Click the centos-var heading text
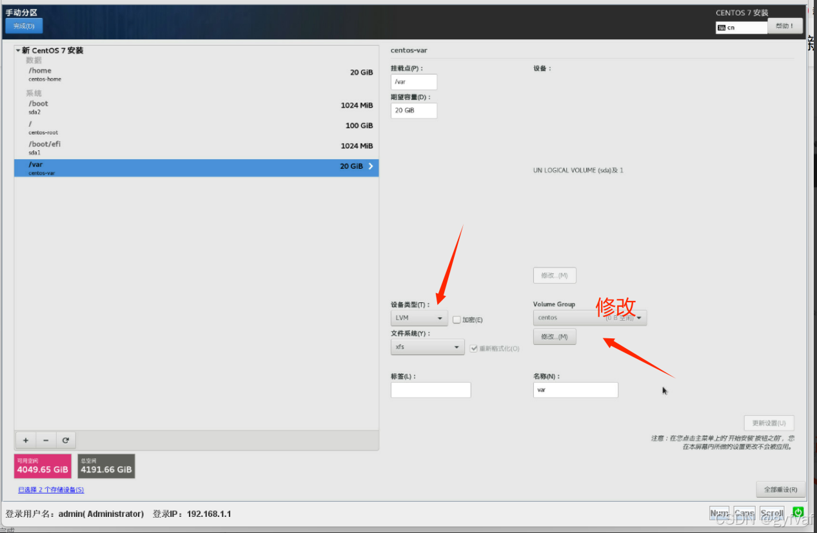 (409, 50)
